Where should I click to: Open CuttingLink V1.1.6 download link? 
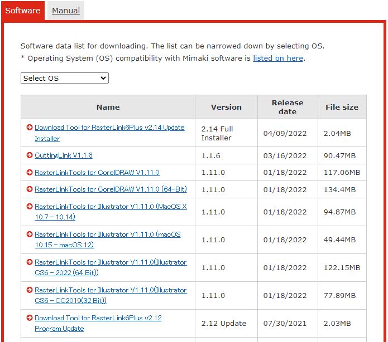[x=63, y=155]
